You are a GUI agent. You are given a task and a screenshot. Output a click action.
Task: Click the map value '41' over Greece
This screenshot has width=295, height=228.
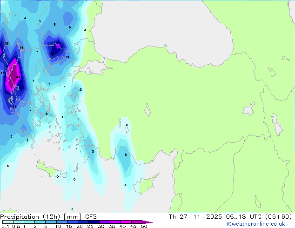tap(18, 77)
